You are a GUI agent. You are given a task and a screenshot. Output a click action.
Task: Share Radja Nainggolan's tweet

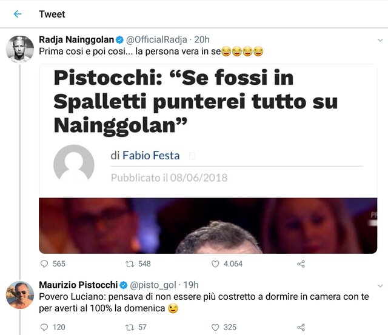[x=301, y=264]
